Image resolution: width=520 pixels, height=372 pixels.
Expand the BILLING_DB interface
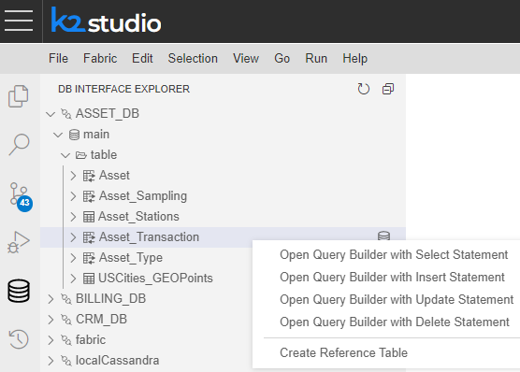tap(51, 299)
